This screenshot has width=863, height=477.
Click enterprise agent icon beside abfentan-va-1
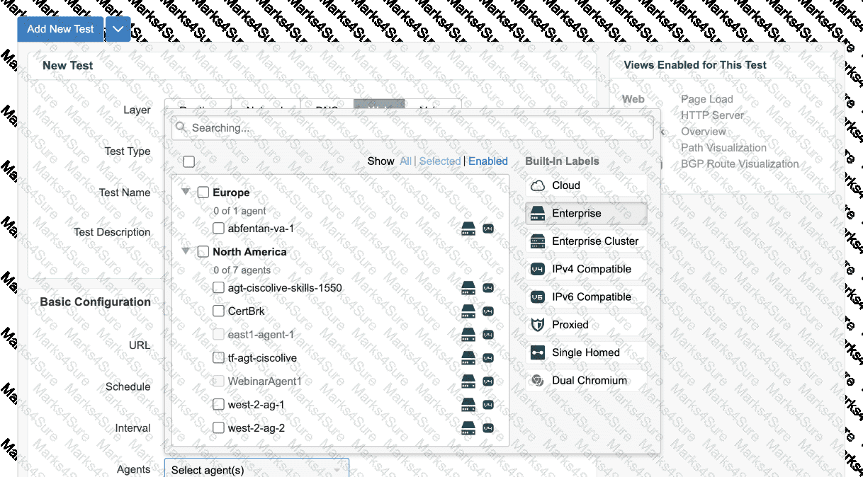(x=468, y=229)
